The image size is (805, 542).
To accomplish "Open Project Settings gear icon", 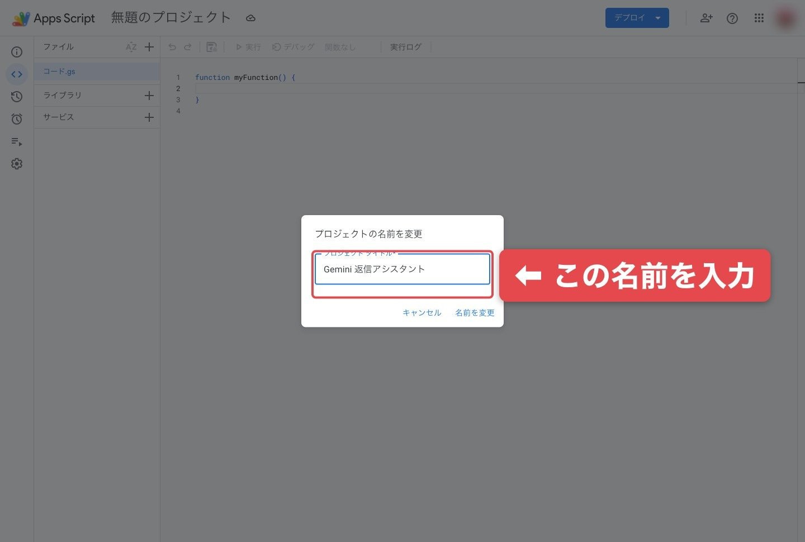I will click(x=17, y=164).
